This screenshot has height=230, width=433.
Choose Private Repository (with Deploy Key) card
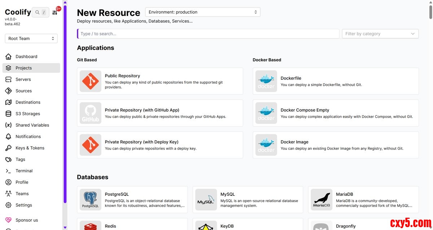(x=160, y=145)
